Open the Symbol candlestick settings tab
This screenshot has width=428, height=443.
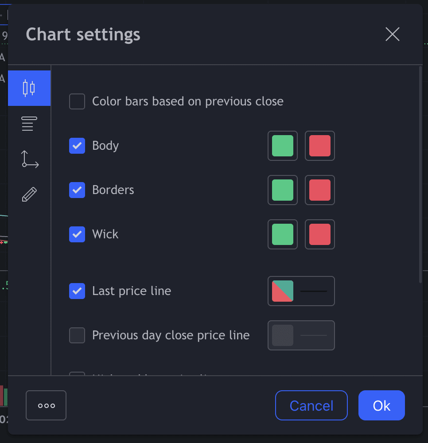click(x=29, y=88)
